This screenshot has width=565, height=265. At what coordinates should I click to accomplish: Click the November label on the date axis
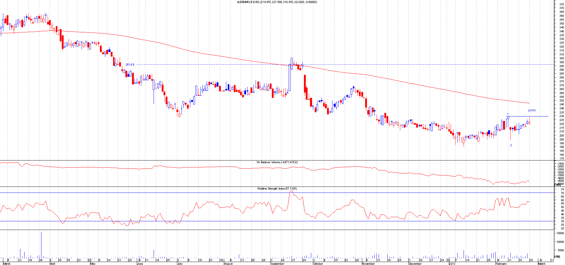click(x=368, y=264)
